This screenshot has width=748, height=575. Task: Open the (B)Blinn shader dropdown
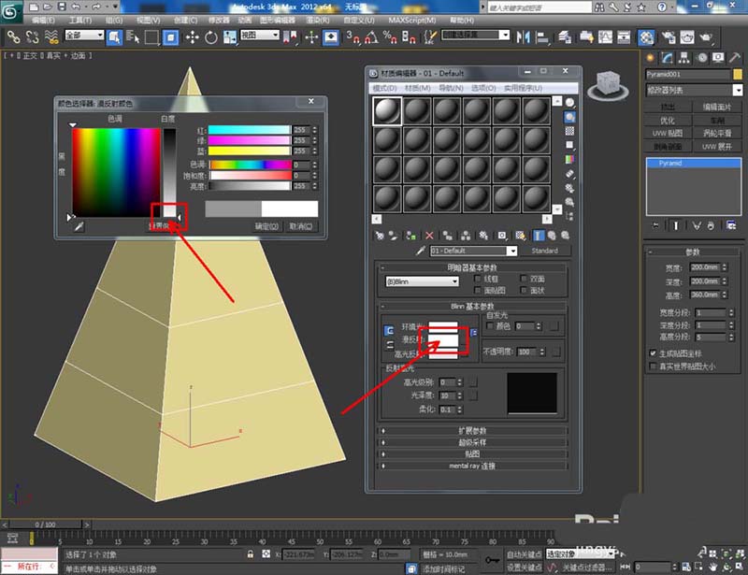click(422, 281)
